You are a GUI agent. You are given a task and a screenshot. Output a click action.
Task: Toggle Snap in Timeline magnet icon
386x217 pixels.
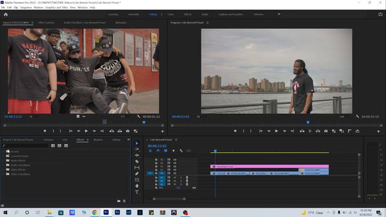(158, 151)
